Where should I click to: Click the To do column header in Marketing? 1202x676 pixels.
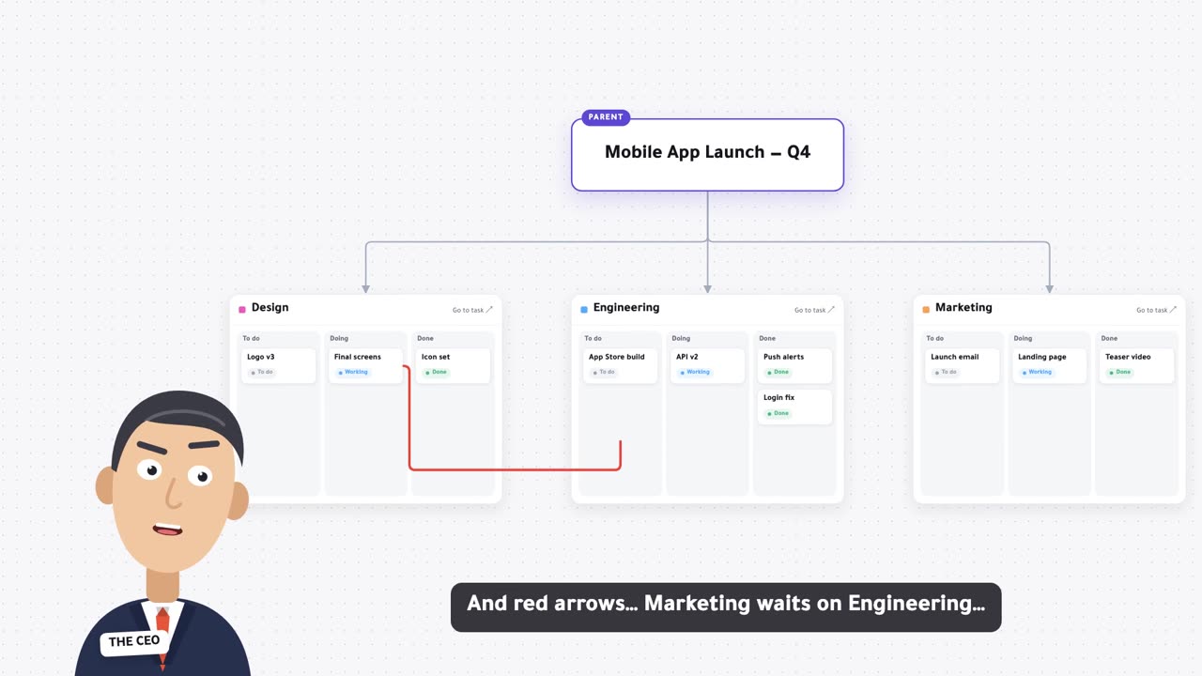pyautogui.click(x=934, y=339)
